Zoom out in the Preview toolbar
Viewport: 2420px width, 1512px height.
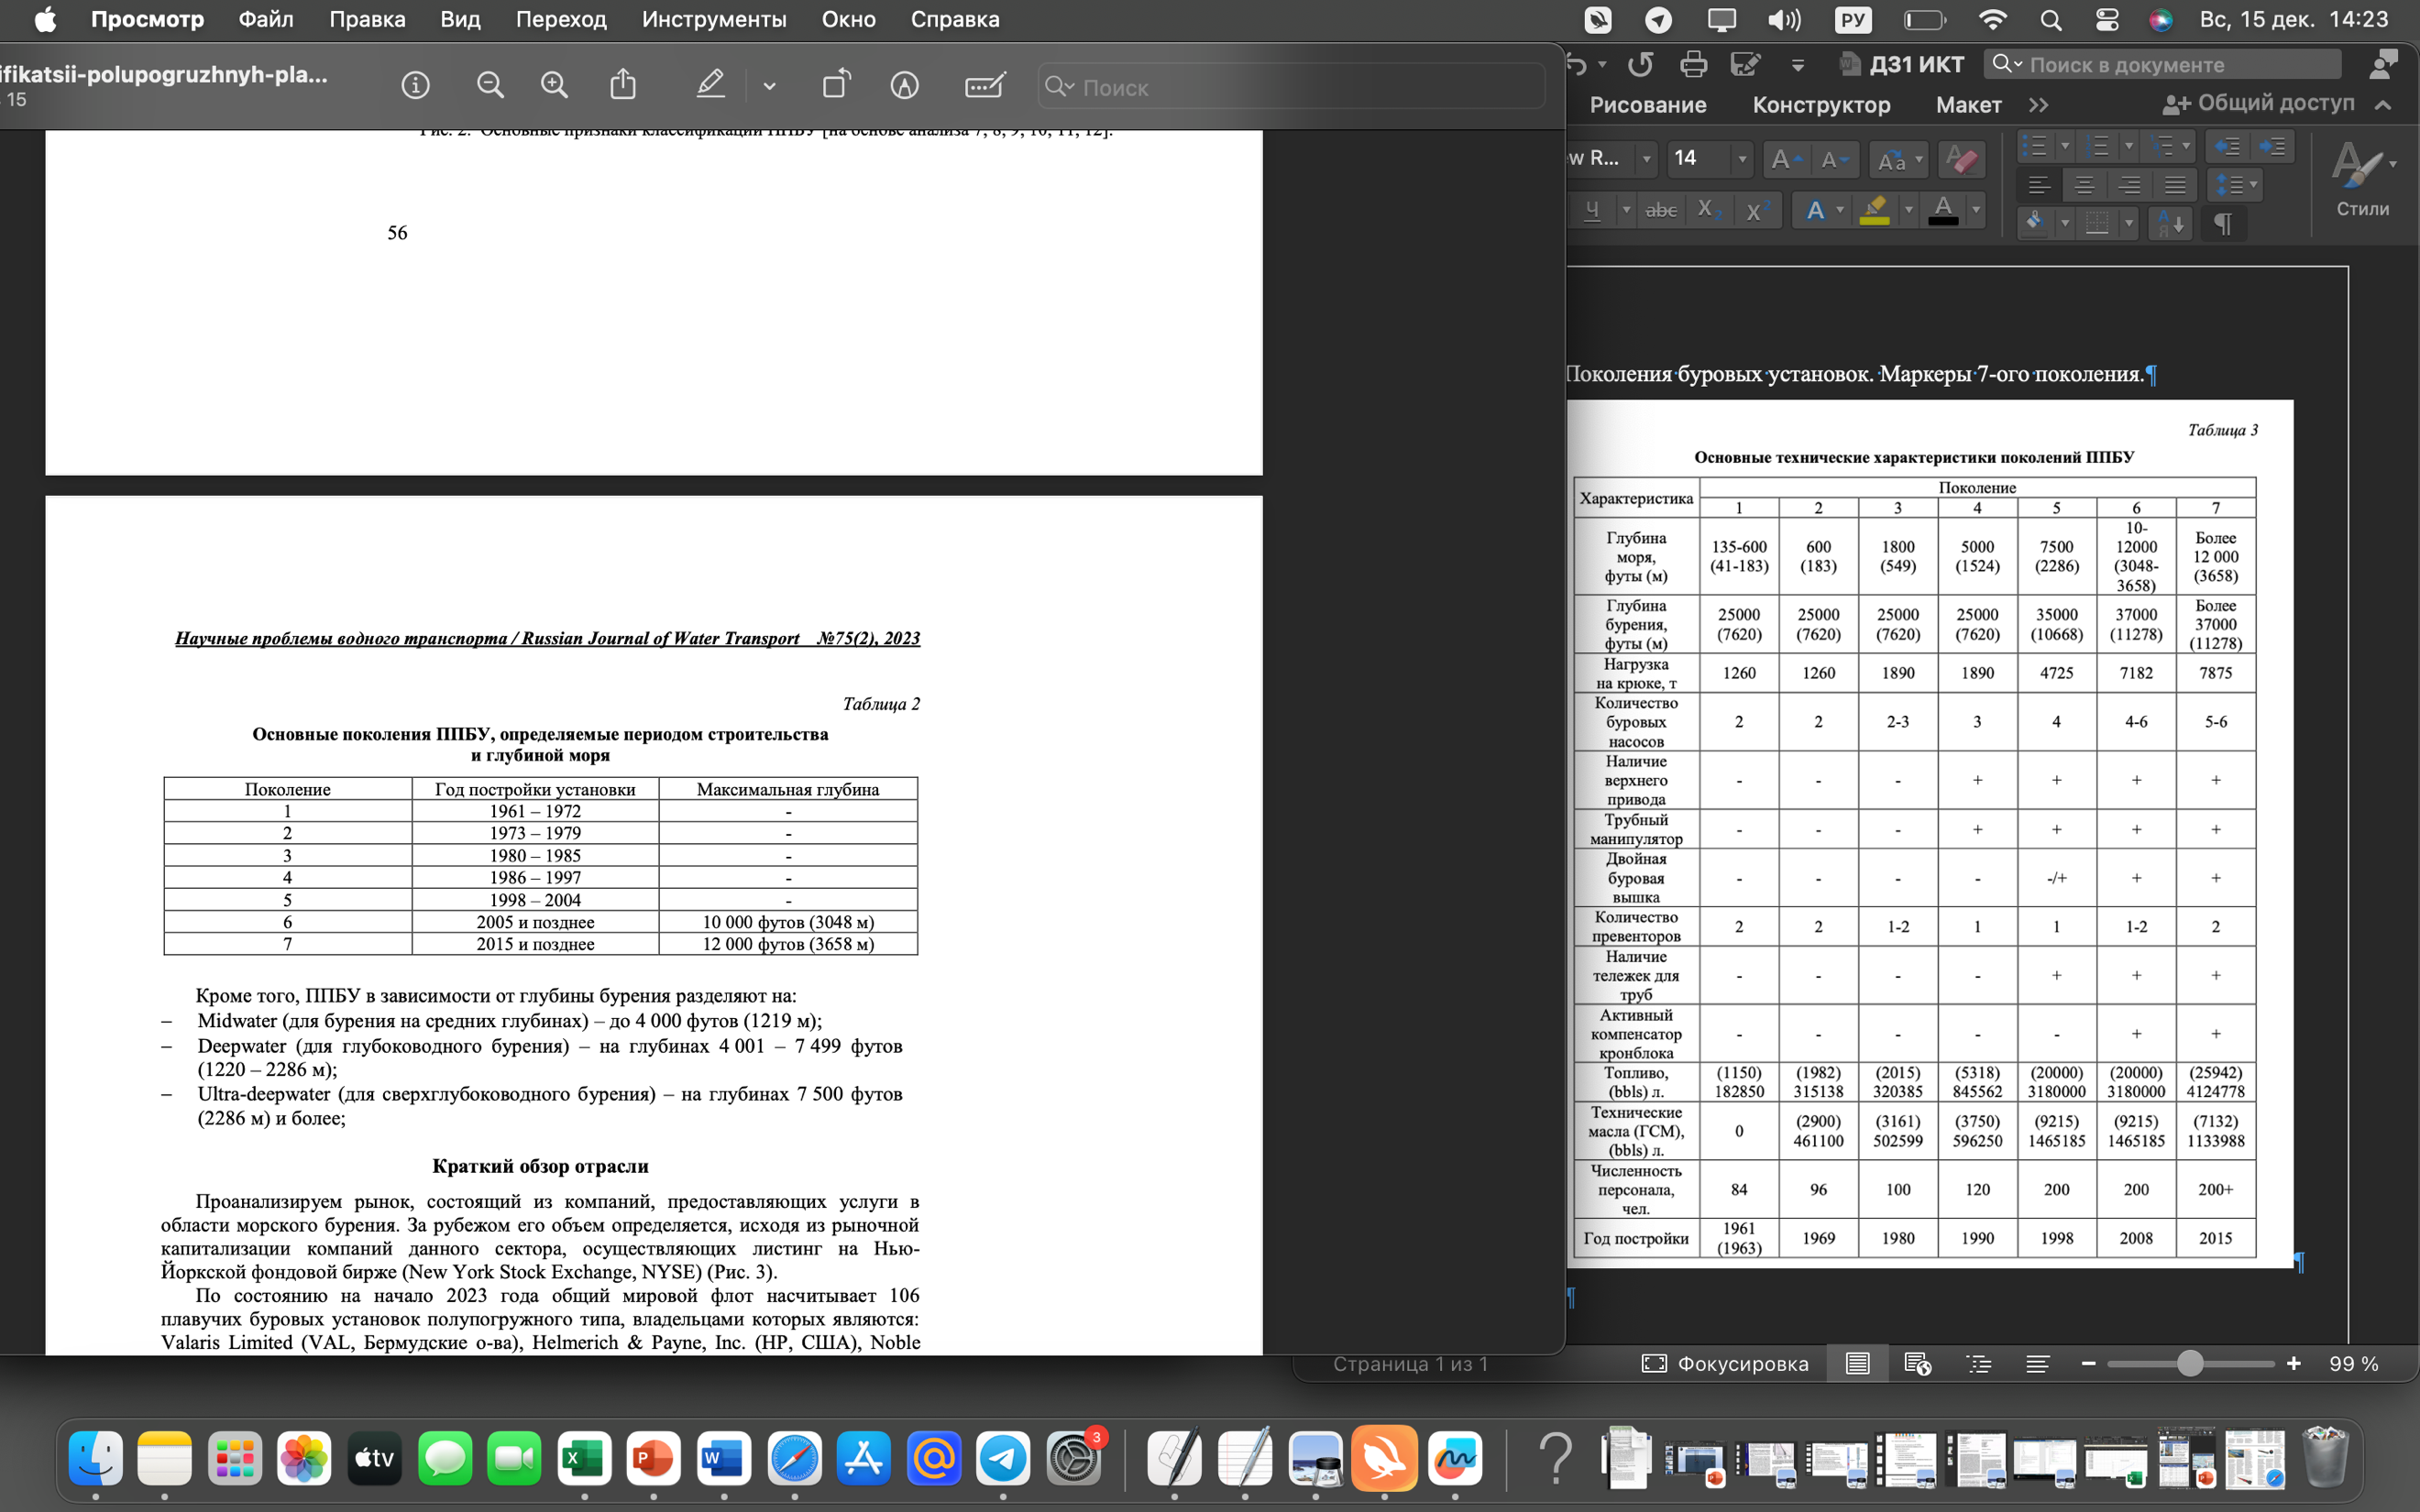tap(490, 86)
